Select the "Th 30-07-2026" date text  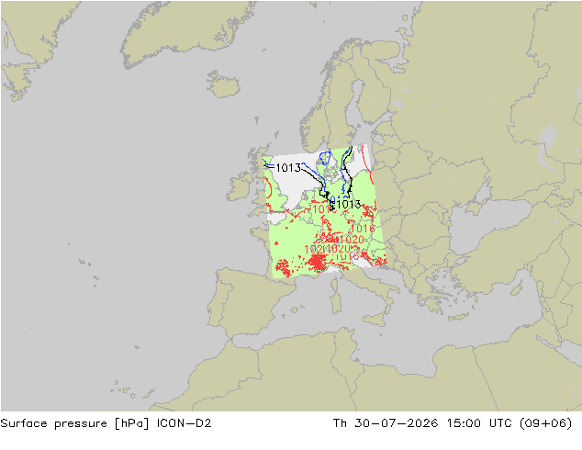386,423
